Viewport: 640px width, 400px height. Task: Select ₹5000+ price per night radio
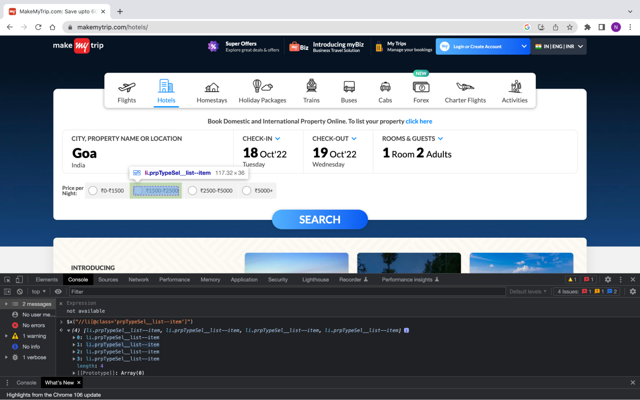(x=247, y=190)
